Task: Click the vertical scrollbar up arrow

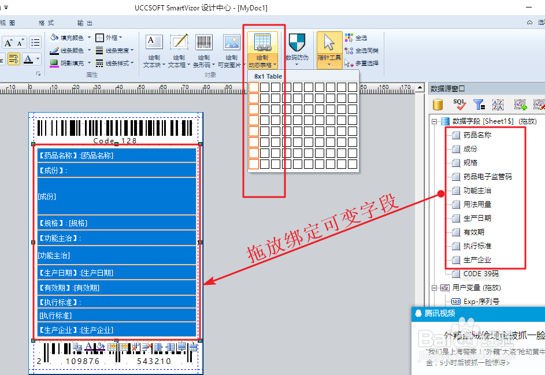Action: point(420,87)
